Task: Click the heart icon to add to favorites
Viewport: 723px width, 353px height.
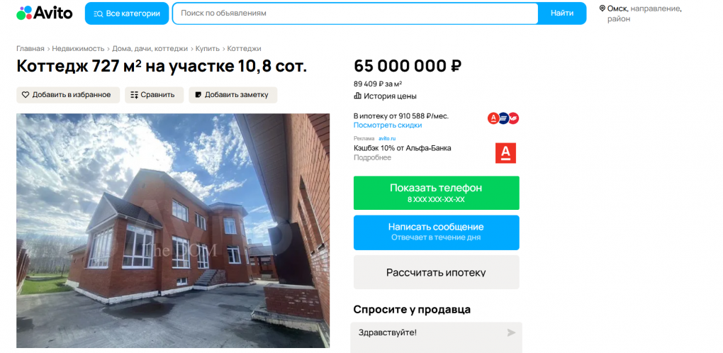Action: click(x=26, y=95)
